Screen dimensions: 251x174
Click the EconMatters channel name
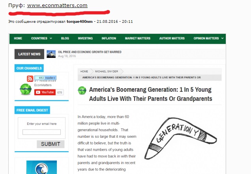pyautogui.click(x=43, y=85)
